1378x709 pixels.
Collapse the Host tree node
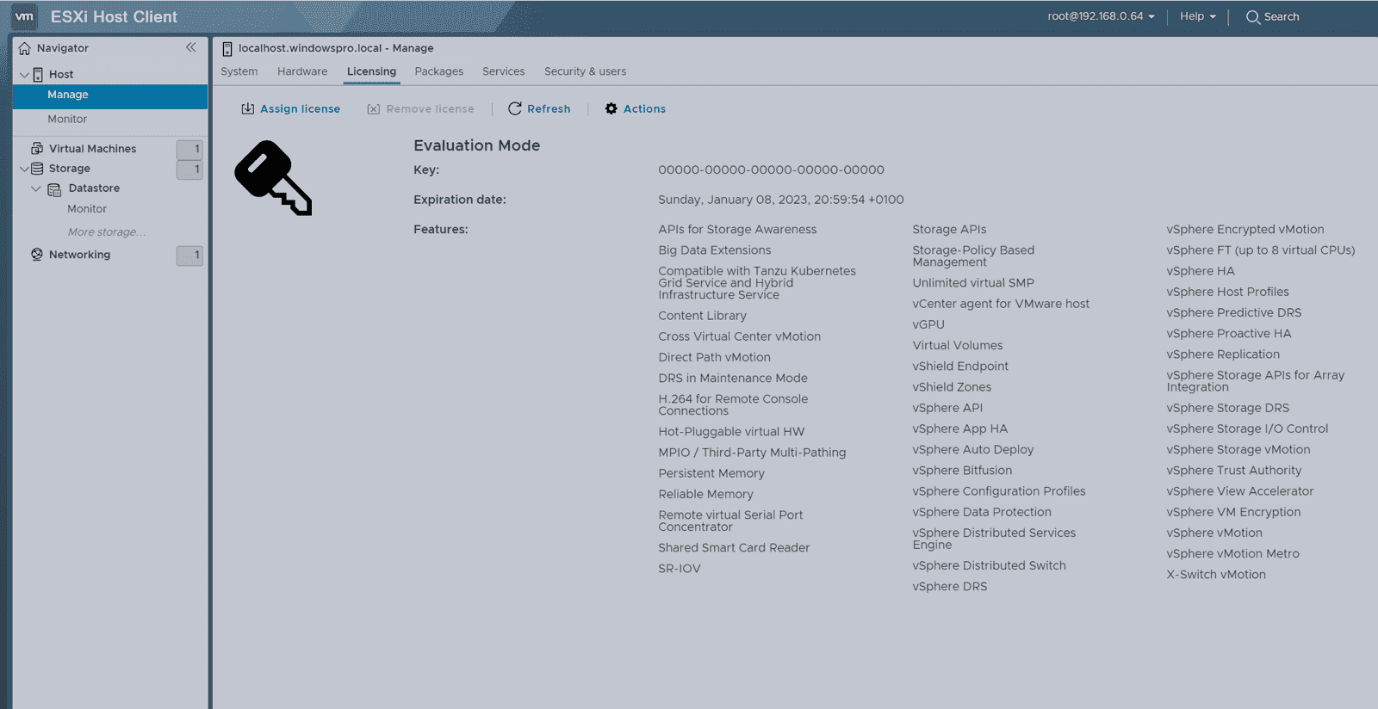(24, 75)
